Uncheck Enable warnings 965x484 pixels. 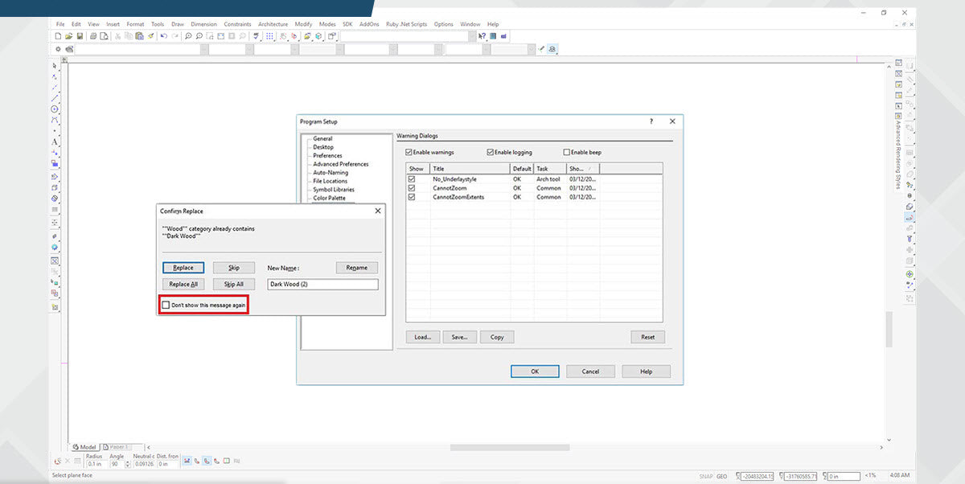[x=409, y=152]
